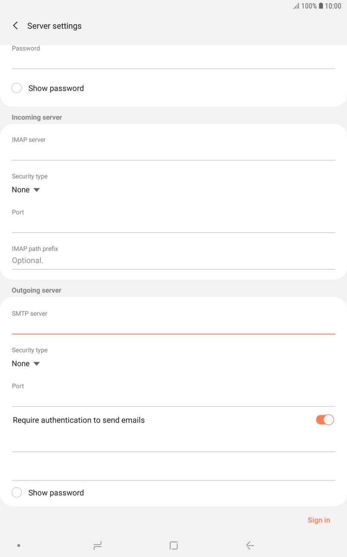This screenshot has height=557, width=347.
Task: Disable Require authentication to send emails
Action: click(325, 419)
